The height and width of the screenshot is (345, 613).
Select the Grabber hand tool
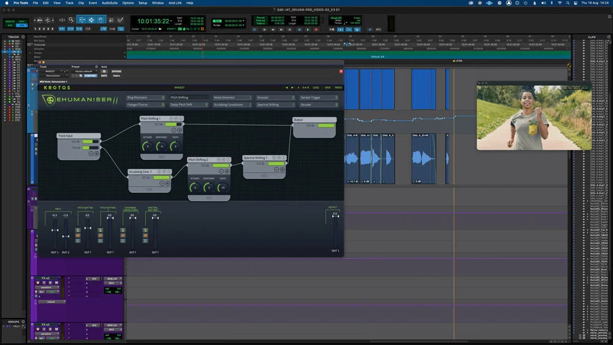[101, 20]
